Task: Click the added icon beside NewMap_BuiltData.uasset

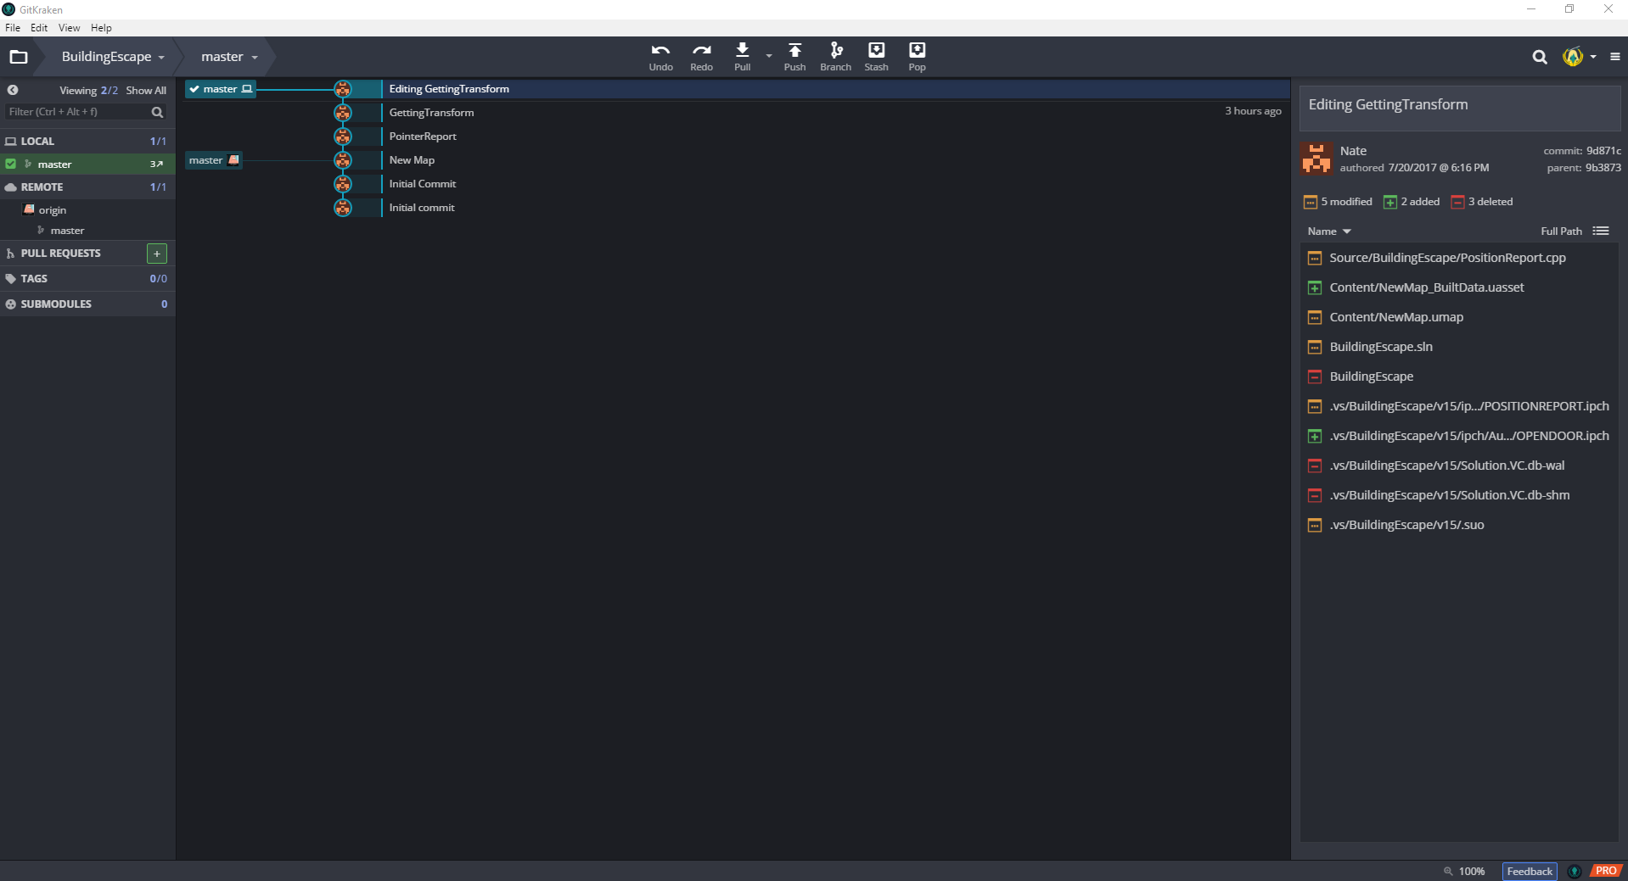Action: click(x=1315, y=287)
